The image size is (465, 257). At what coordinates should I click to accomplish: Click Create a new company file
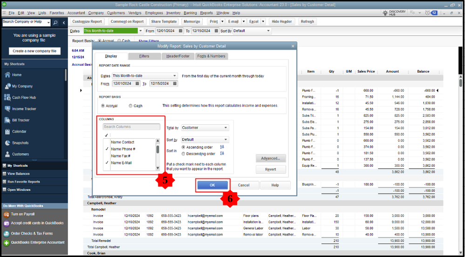(x=34, y=51)
